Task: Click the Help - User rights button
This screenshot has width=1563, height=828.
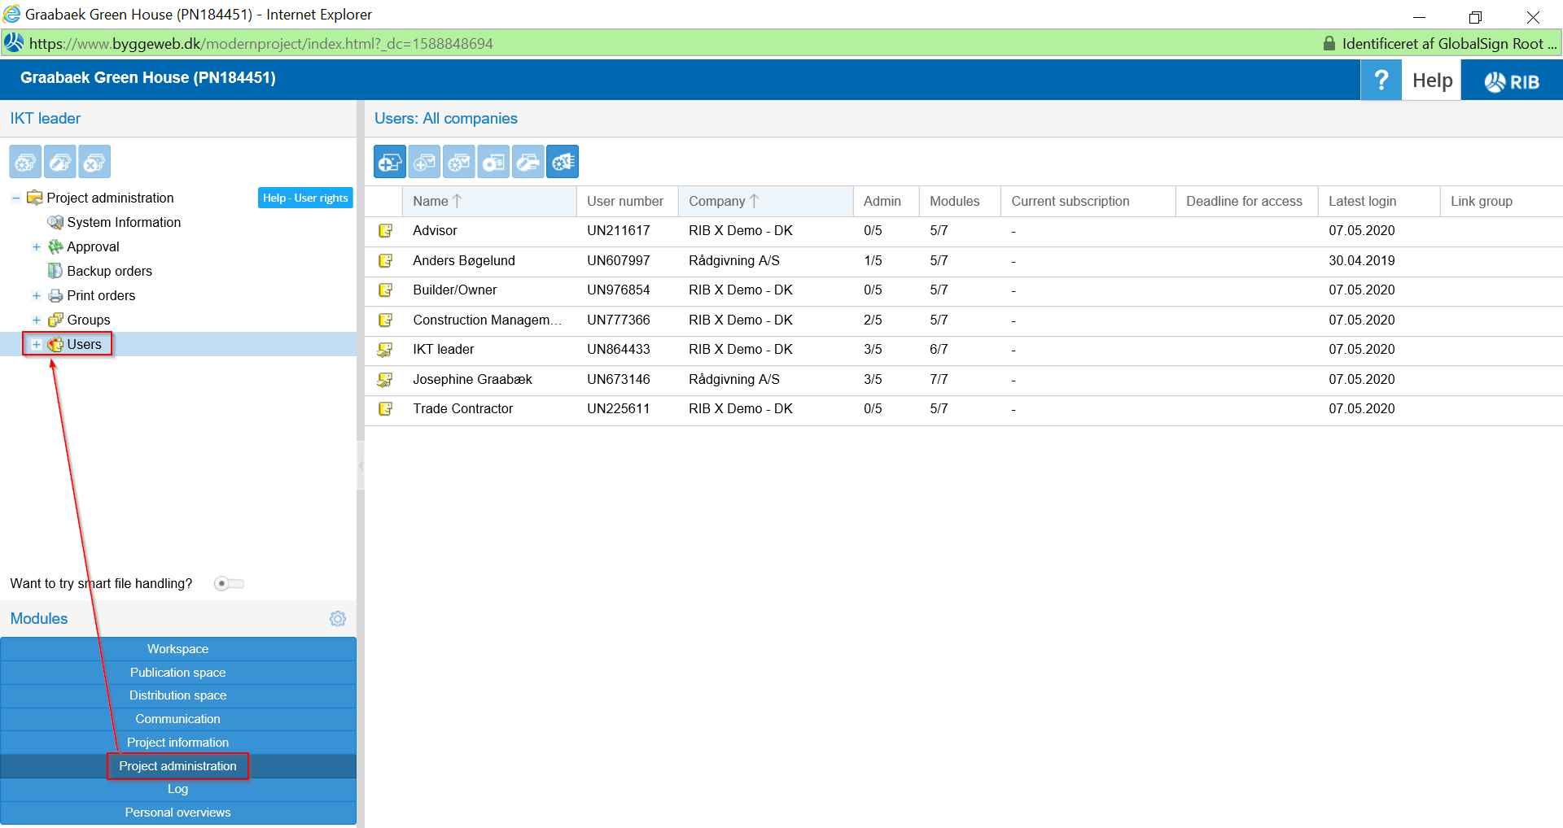Action: pos(305,198)
